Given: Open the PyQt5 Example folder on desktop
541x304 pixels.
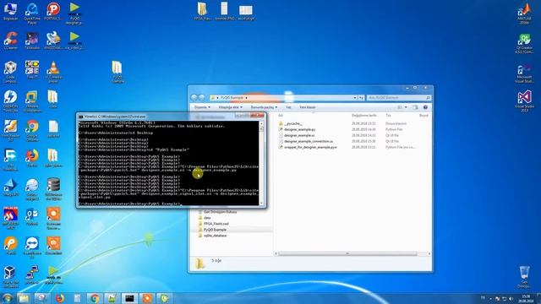Looking at the screenshot, I should [117, 72].
